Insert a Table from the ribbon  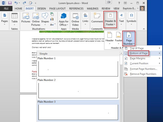(14, 19)
